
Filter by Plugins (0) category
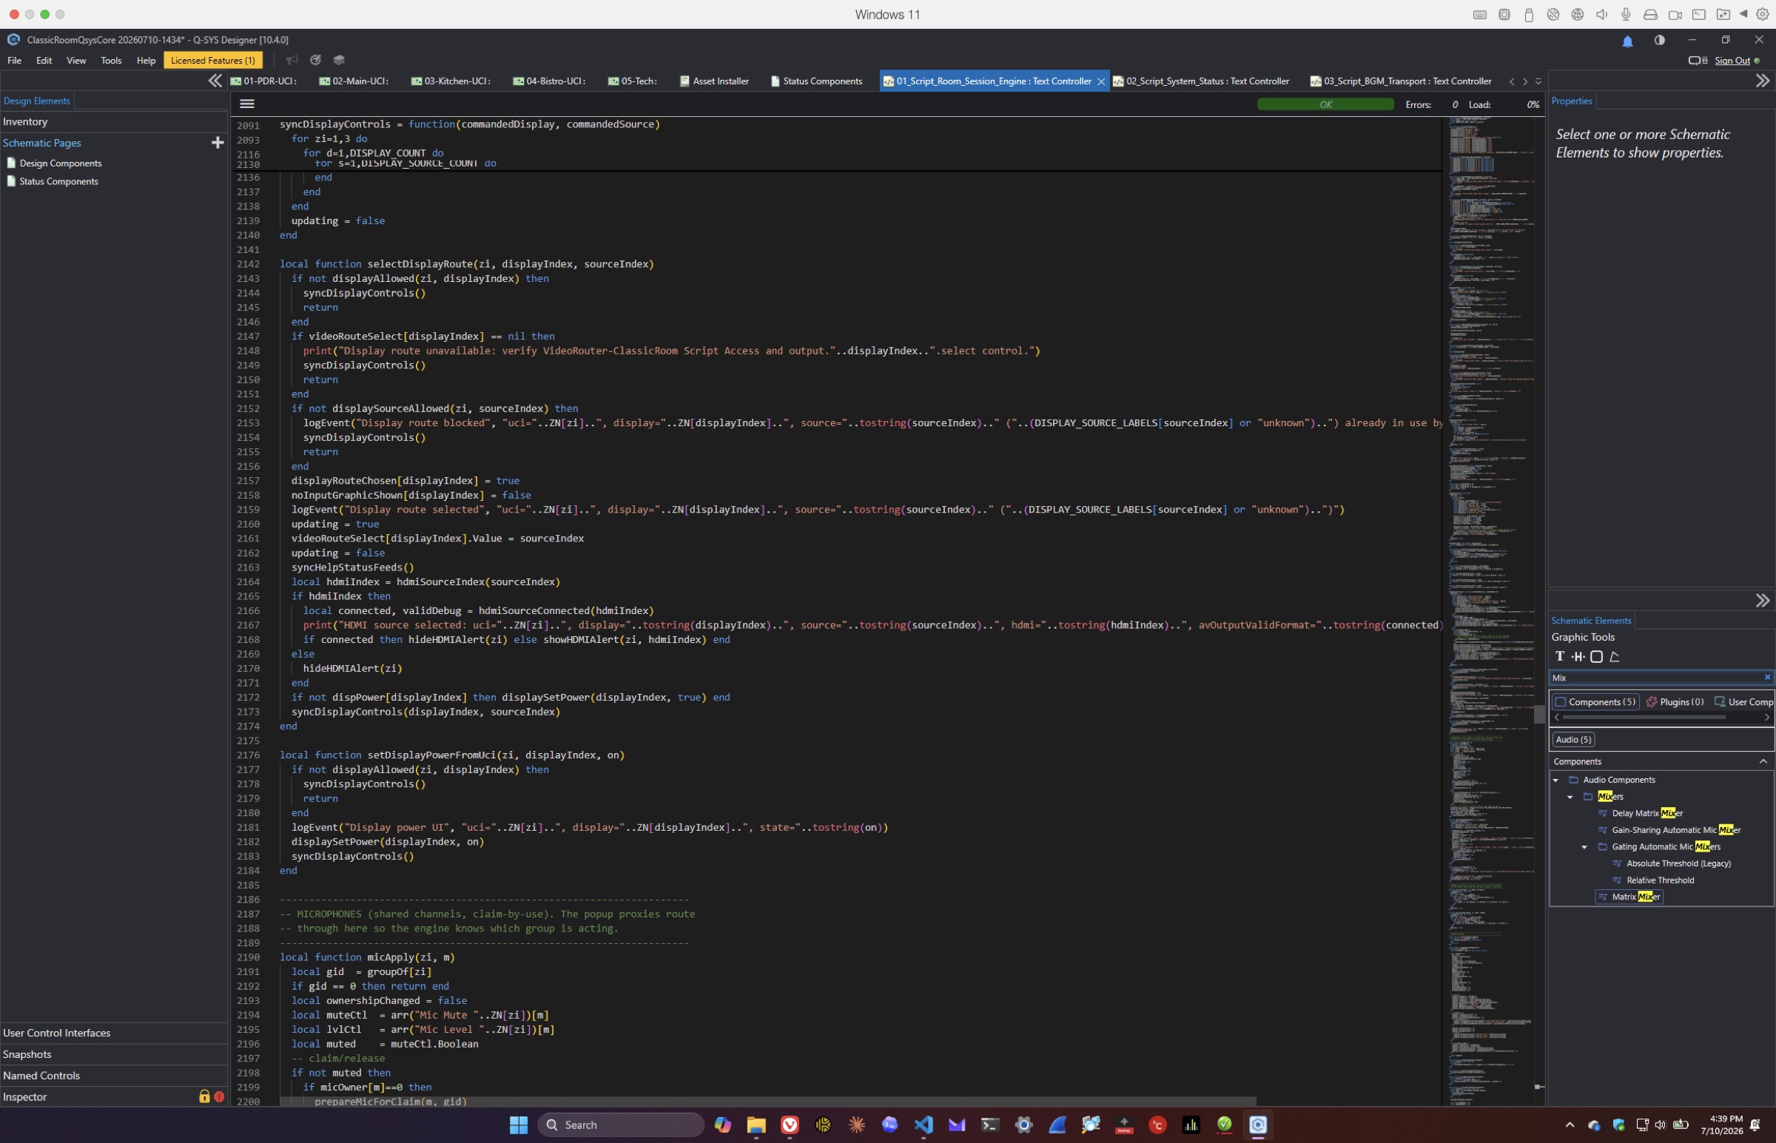tap(1675, 701)
